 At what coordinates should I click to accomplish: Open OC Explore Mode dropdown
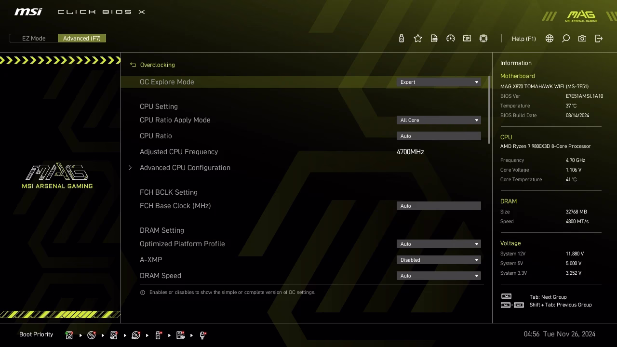[x=439, y=82]
